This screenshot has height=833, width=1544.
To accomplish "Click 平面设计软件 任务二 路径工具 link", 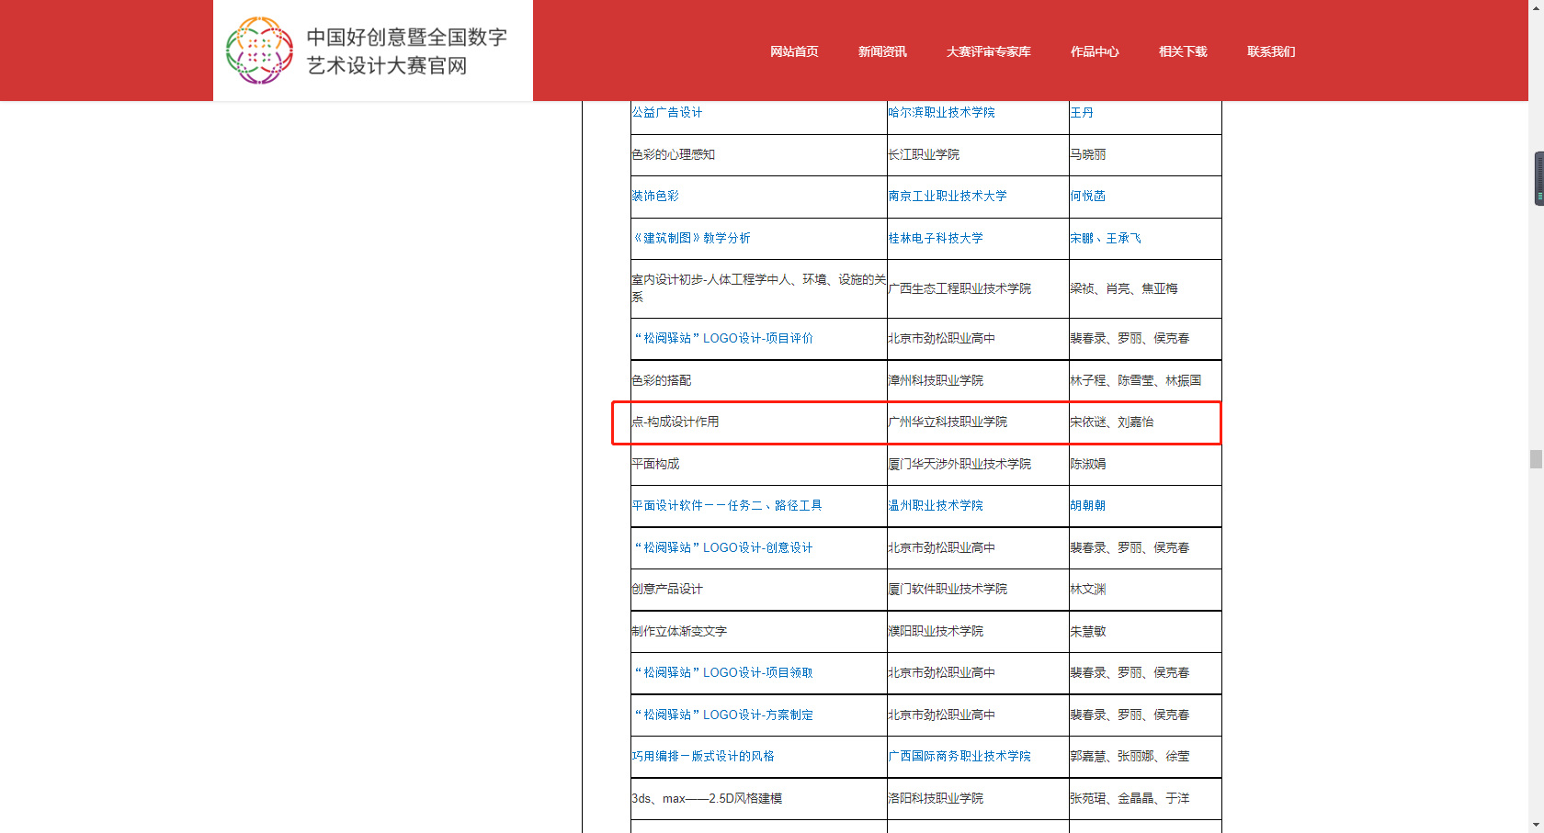I will click(727, 505).
